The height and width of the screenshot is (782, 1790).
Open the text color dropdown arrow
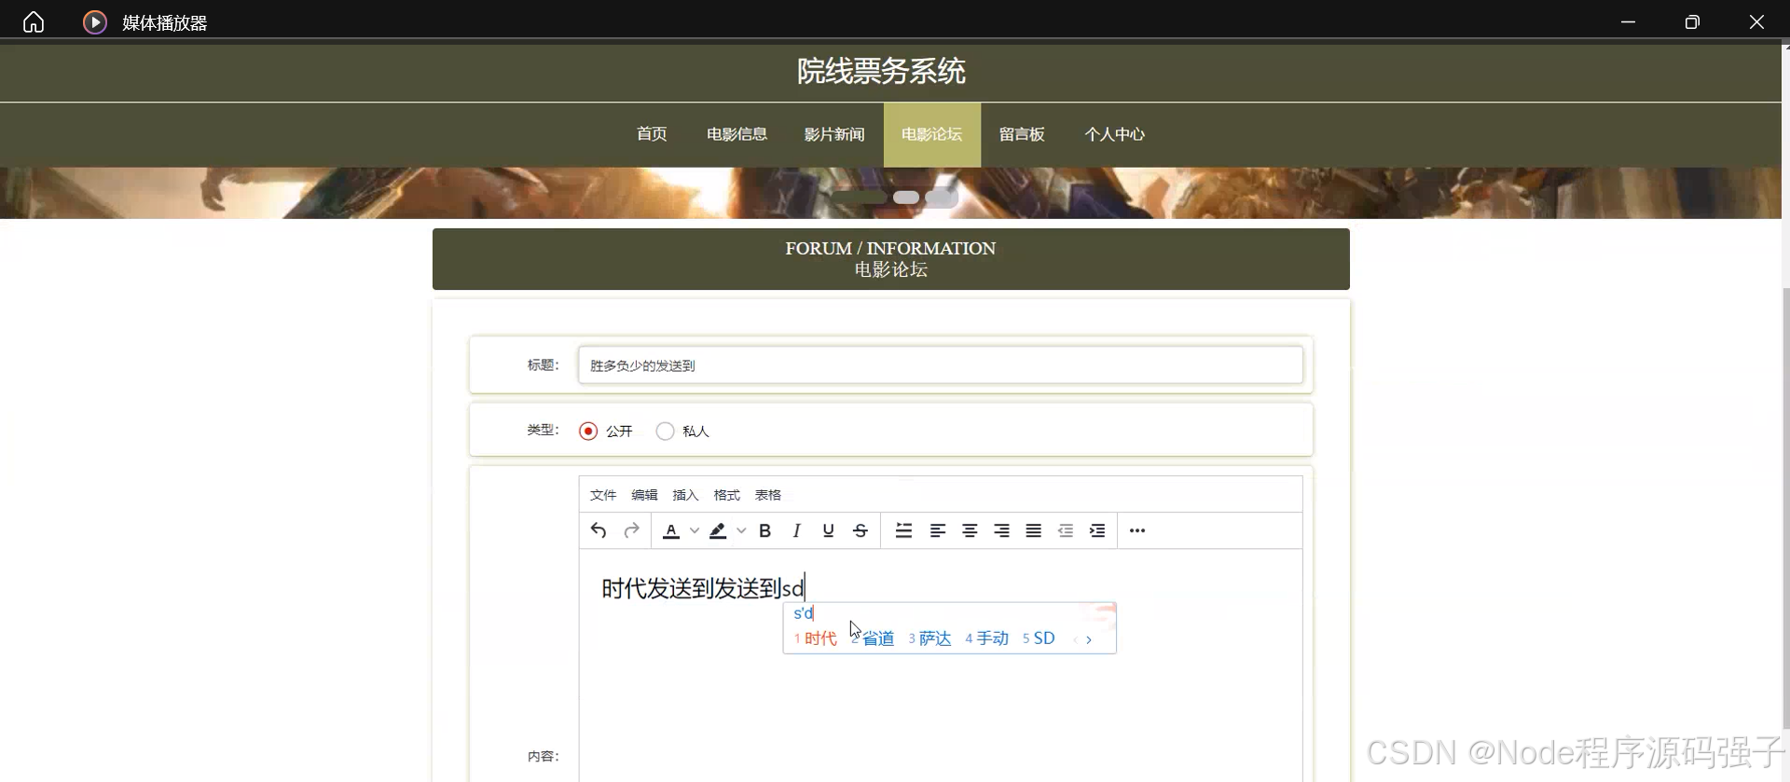[x=695, y=530]
